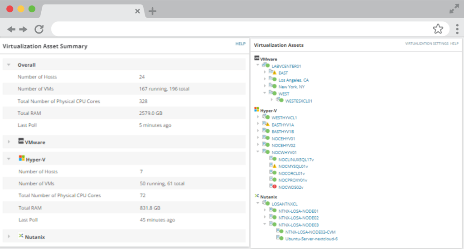
Task: Bookmark page with the star icon
Action: (438, 29)
